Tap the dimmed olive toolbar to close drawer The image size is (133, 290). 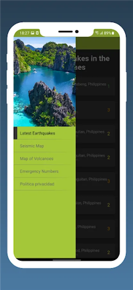point(97,43)
